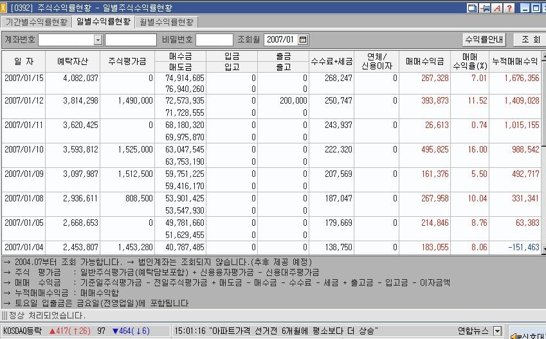Click the window copy icon in title bar
This screenshot has width=546, height=339.
point(473,8)
